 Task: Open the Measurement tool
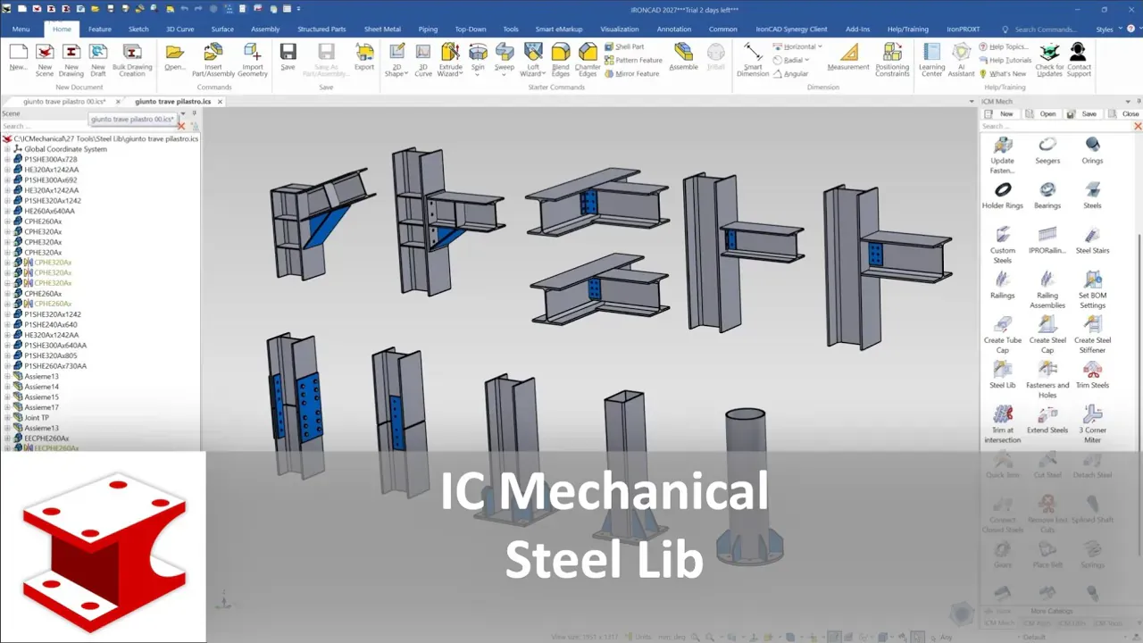point(848,57)
